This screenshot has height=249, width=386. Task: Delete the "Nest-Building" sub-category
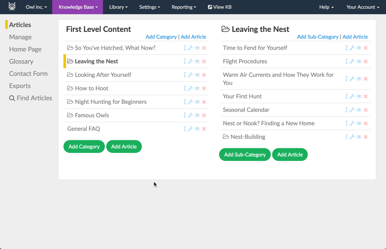tap(366, 137)
